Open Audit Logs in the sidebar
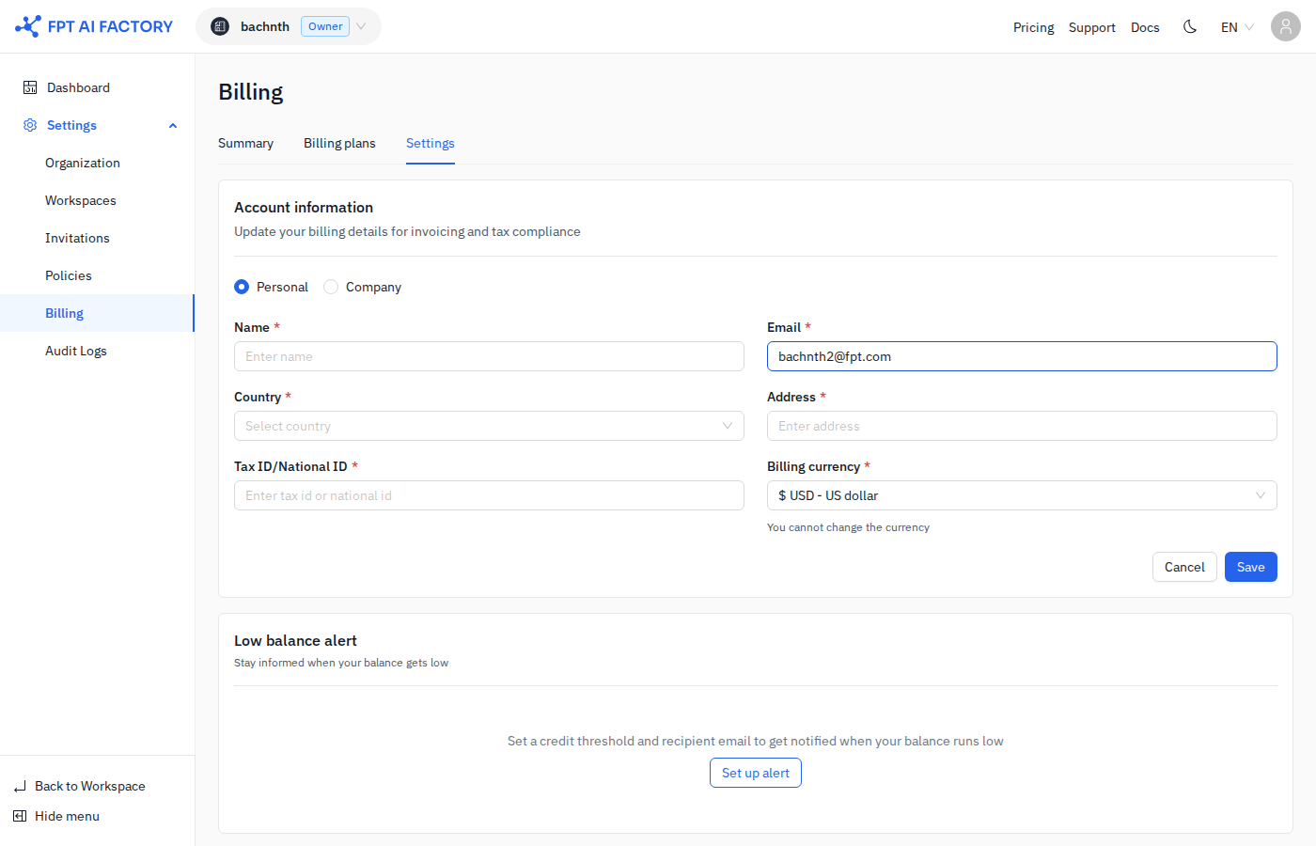 [x=97, y=351]
